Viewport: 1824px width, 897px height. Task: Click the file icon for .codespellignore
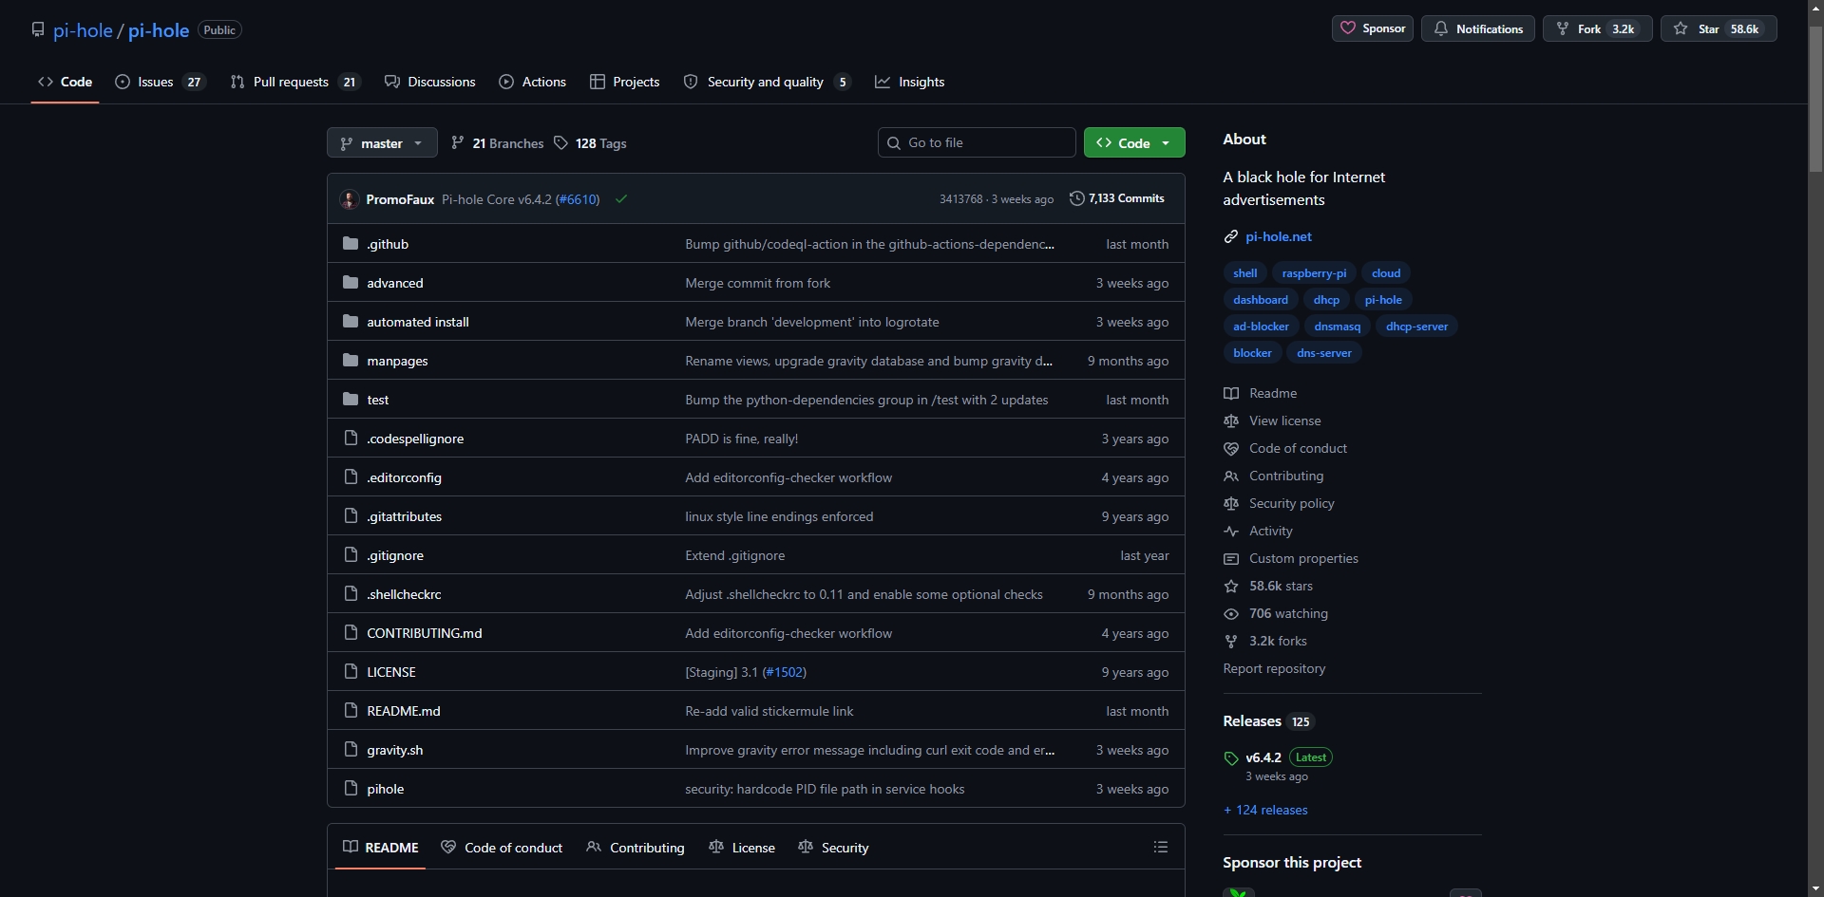pos(351,439)
